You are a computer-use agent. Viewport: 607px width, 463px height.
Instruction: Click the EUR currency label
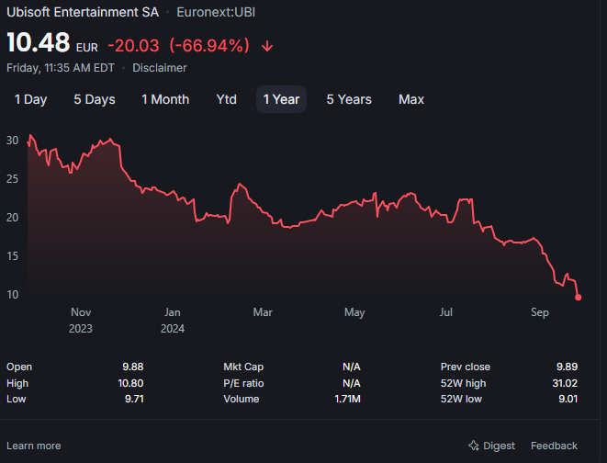(86, 48)
